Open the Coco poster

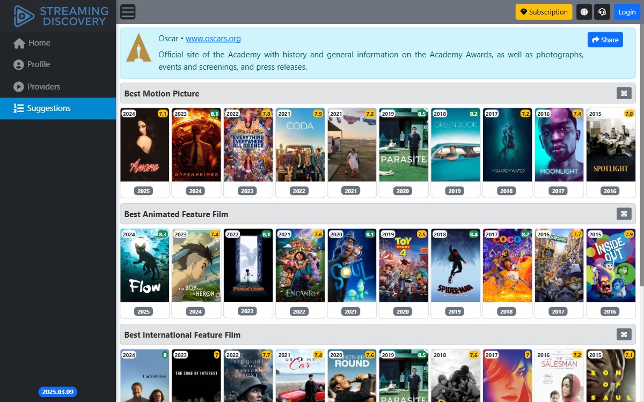click(507, 265)
